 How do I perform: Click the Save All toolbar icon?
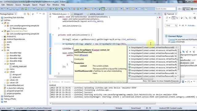coord(14,9)
